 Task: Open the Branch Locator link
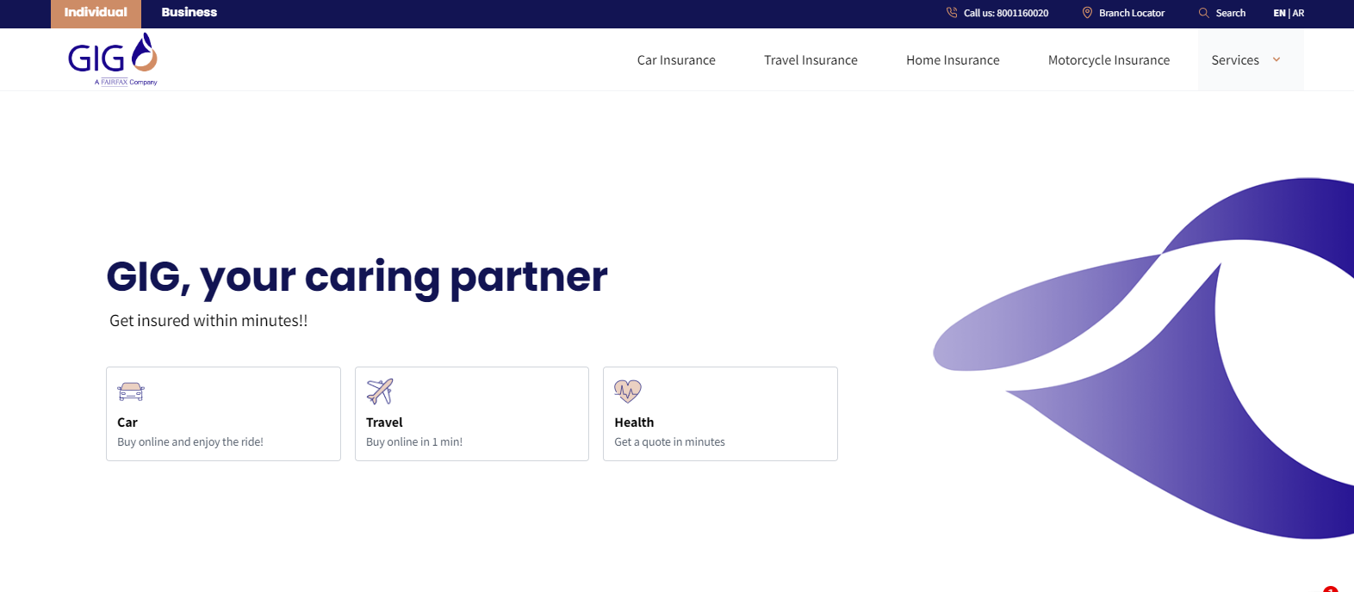tap(1132, 13)
